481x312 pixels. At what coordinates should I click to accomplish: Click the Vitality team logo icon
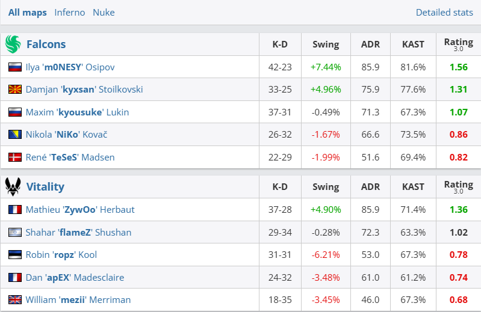tap(13, 186)
